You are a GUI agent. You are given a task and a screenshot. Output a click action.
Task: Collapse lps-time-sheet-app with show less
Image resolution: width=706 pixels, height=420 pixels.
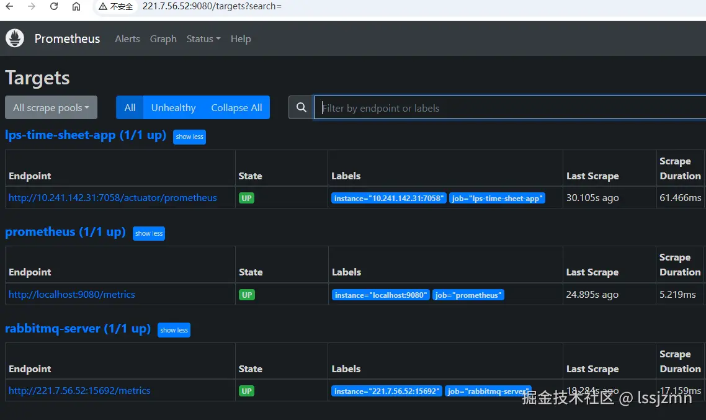click(x=189, y=136)
